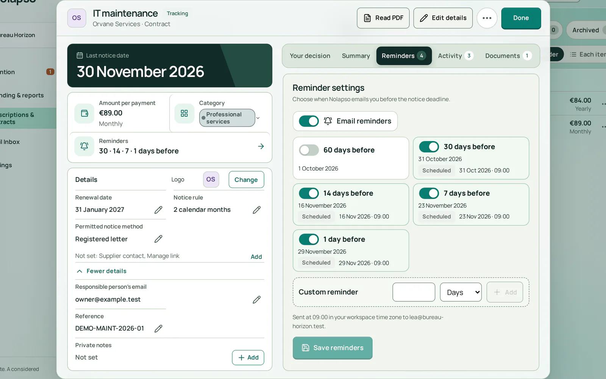
Task: Switch to the Summary tab
Action: click(x=356, y=56)
